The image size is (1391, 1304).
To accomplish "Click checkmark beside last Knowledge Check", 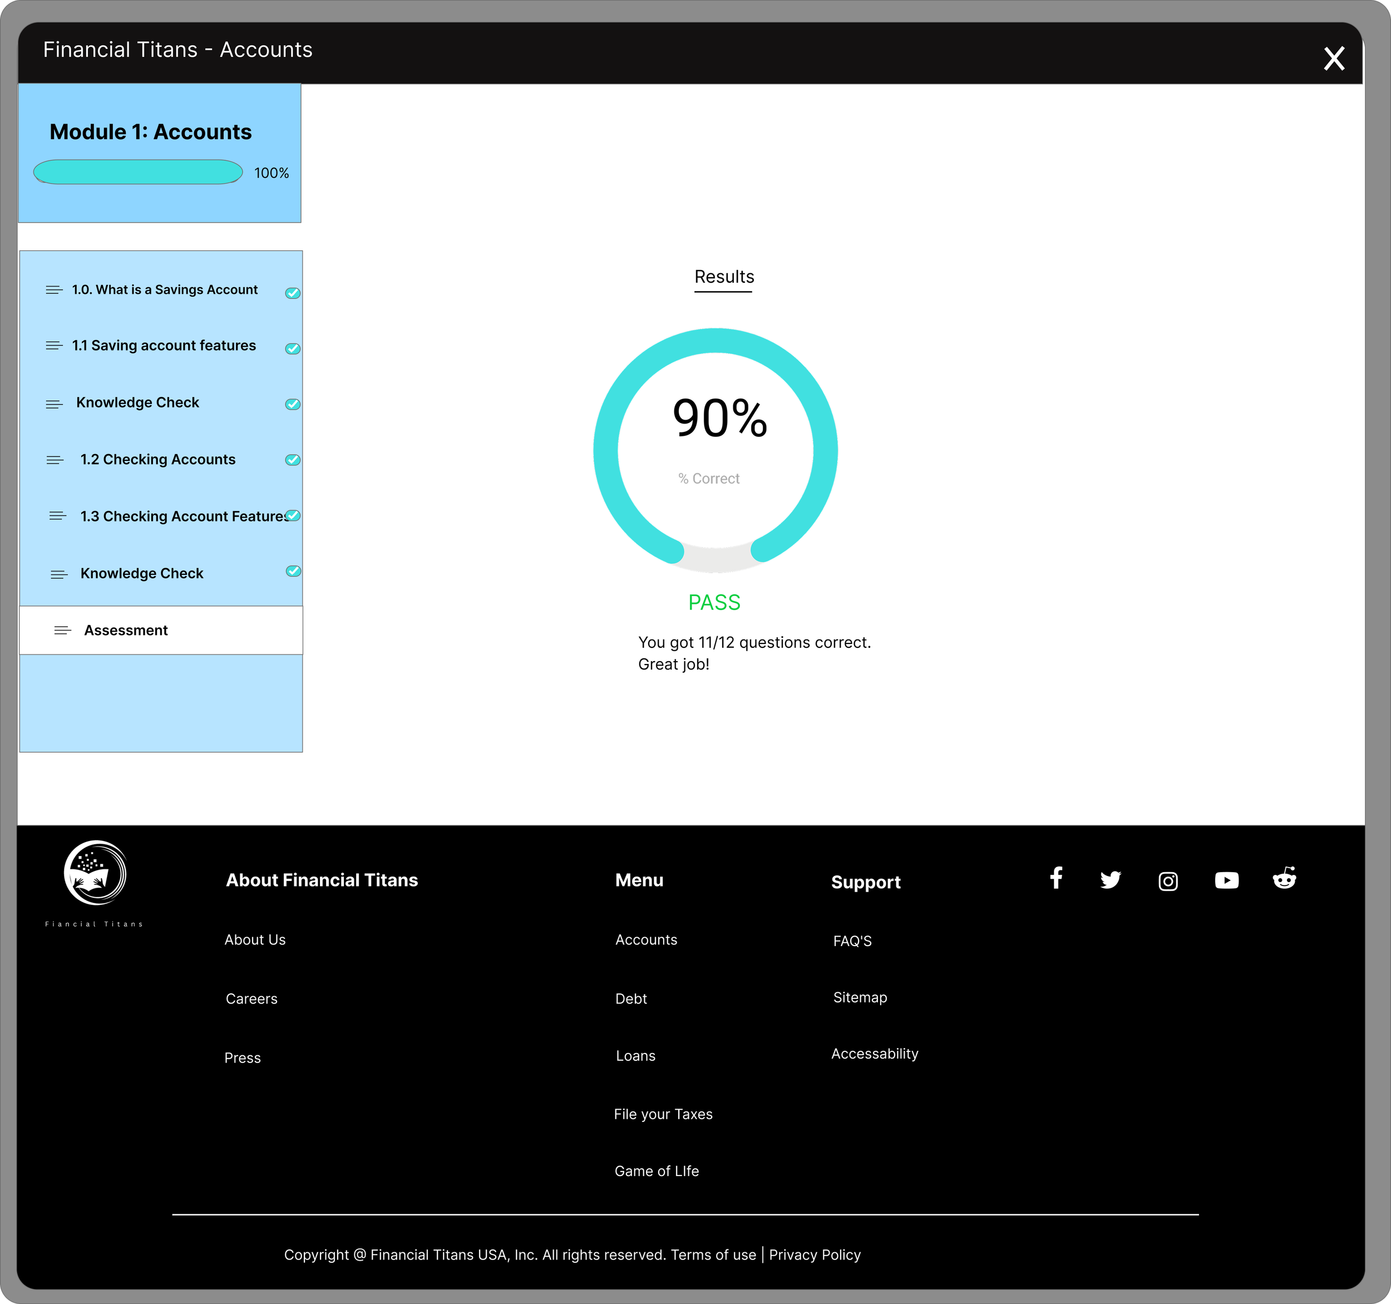I will click(293, 571).
